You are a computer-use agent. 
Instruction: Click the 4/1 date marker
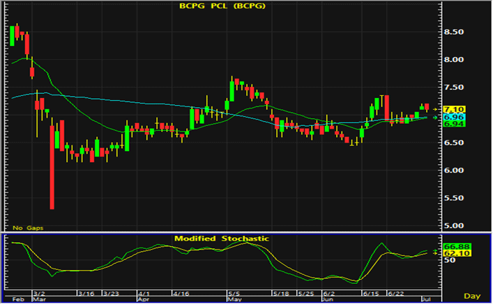point(144,294)
